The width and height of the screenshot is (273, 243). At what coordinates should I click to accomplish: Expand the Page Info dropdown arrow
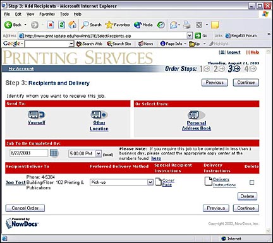click(185, 44)
